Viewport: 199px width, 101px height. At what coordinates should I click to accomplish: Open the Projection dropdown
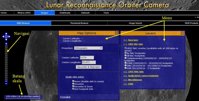click(x=88, y=48)
